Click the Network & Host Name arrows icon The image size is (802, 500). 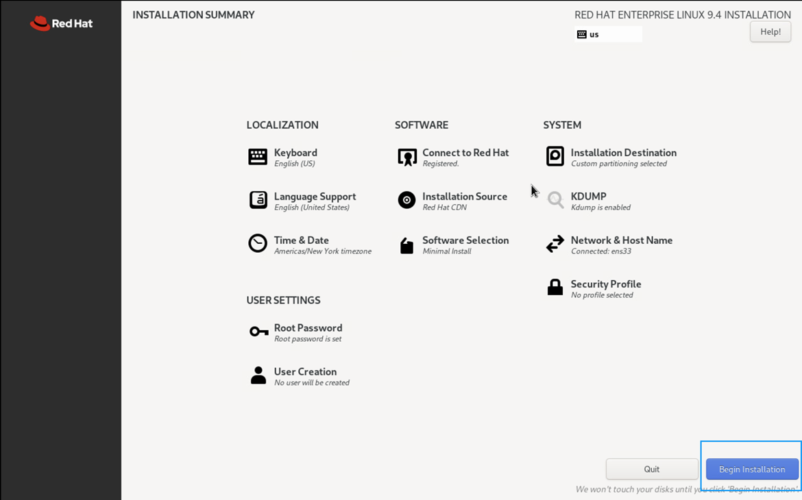point(555,244)
